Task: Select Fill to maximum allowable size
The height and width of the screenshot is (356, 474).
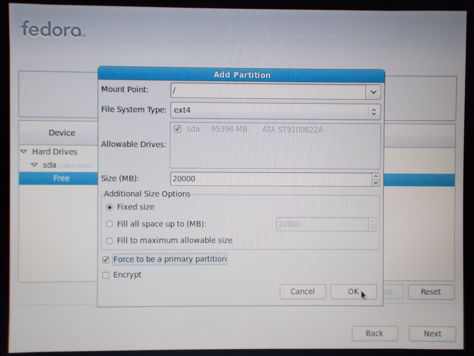Action: [110, 241]
